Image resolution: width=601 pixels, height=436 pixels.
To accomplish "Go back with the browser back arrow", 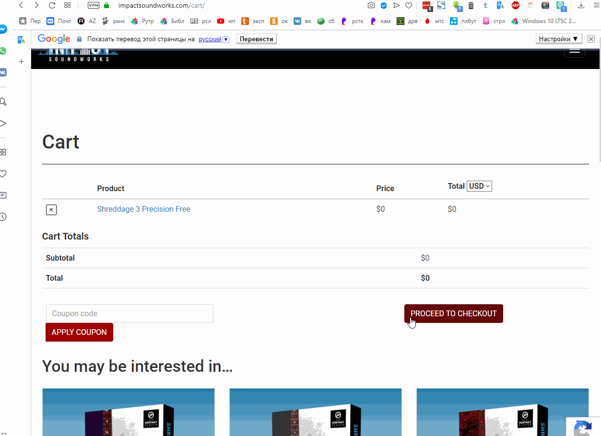I will click(21, 5).
